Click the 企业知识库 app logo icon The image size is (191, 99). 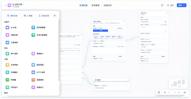9,5
